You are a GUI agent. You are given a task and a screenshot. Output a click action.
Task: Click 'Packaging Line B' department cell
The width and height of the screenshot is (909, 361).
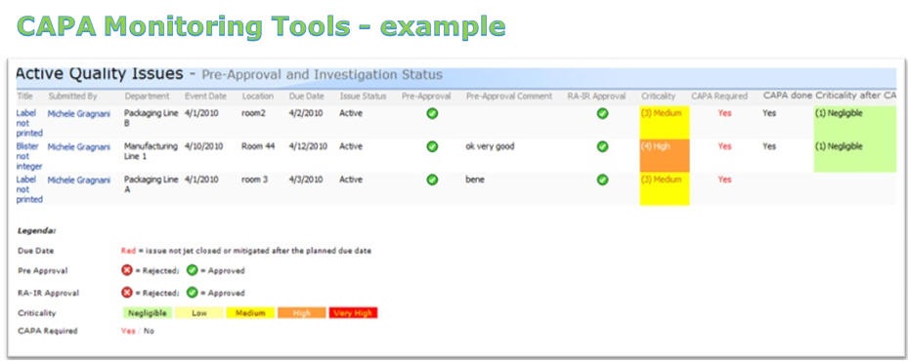click(x=151, y=119)
